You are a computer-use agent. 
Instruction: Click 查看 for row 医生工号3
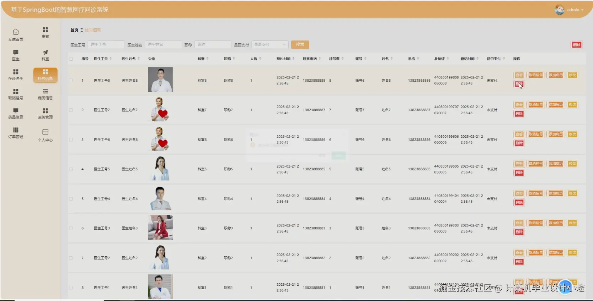[x=519, y=223]
